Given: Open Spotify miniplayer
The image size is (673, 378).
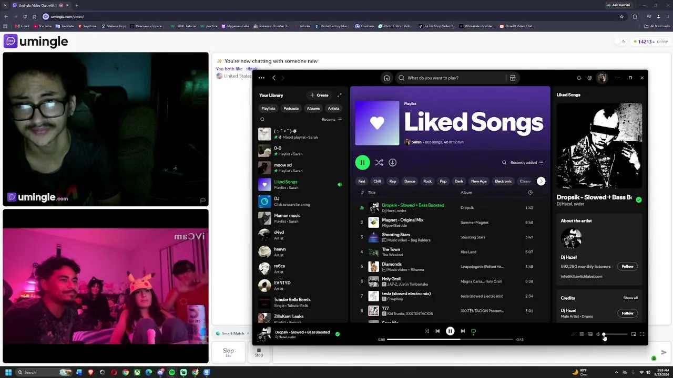Looking at the screenshot, I should click(634, 334).
